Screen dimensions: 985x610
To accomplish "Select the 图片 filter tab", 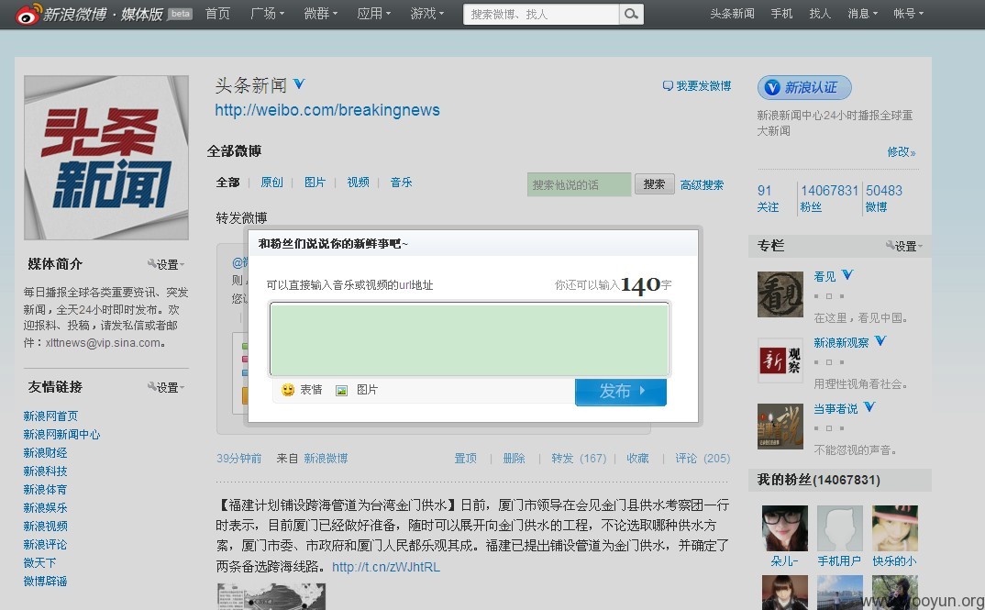I will tap(315, 183).
